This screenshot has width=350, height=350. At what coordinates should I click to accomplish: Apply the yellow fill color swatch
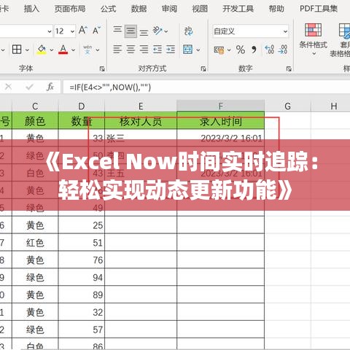pos(42,50)
